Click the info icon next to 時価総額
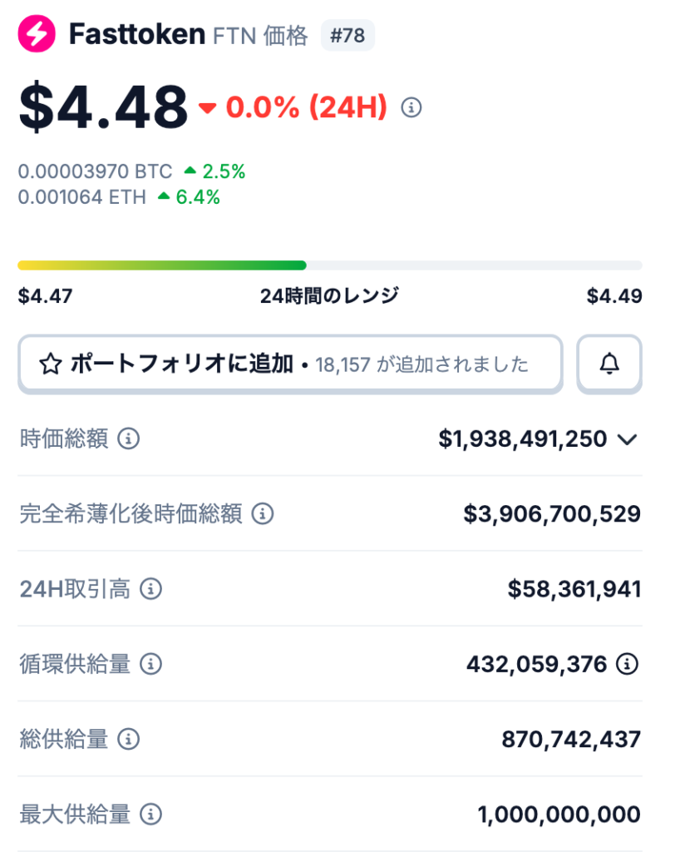The height and width of the screenshot is (852, 680). (128, 438)
